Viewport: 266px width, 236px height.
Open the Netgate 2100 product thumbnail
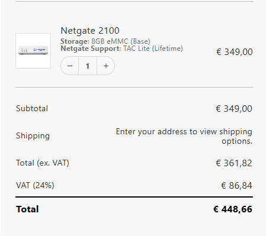tap(33, 51)
